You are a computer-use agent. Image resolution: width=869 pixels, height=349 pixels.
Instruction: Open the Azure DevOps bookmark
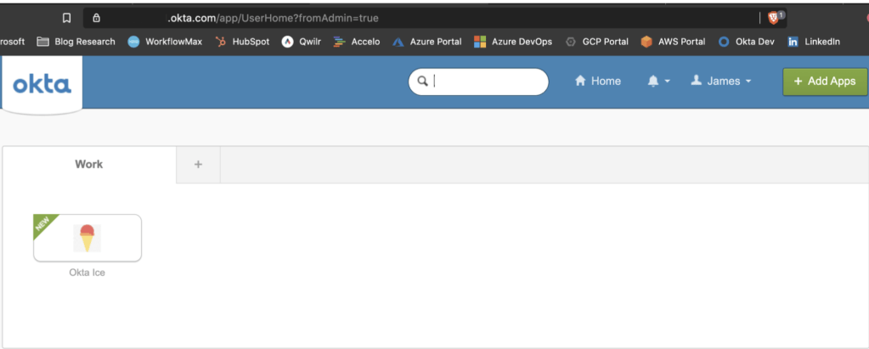click(x=512, y=42)
